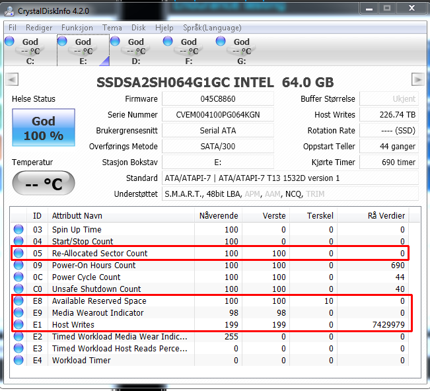The image size is (430, 391).
Task: Select the Power-On Hours Count attribute name
Action: (x=94, y=265)
